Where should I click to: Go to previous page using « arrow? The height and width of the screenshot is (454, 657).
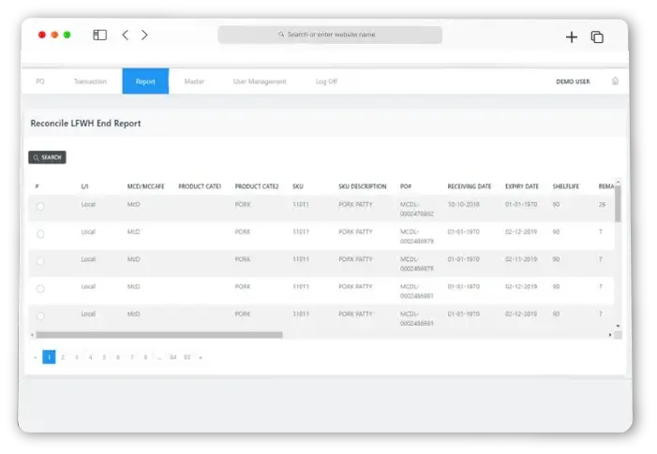tap(36, 357)
